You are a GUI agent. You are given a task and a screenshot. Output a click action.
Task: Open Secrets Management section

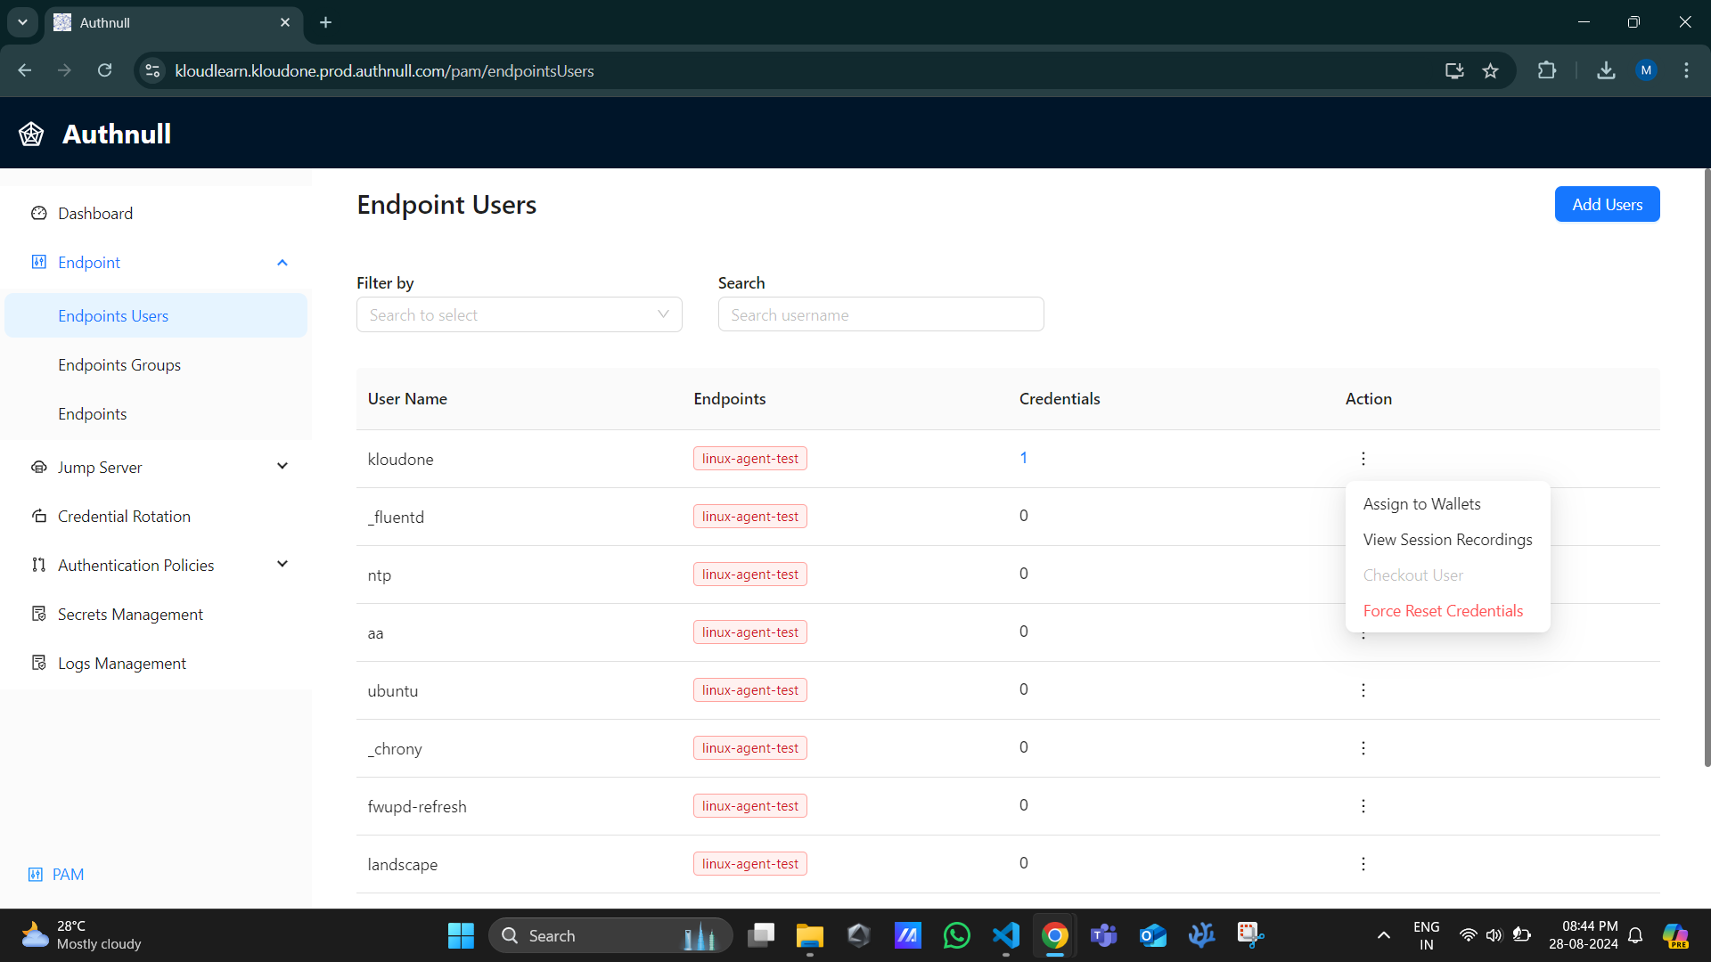tap(130, 614)
